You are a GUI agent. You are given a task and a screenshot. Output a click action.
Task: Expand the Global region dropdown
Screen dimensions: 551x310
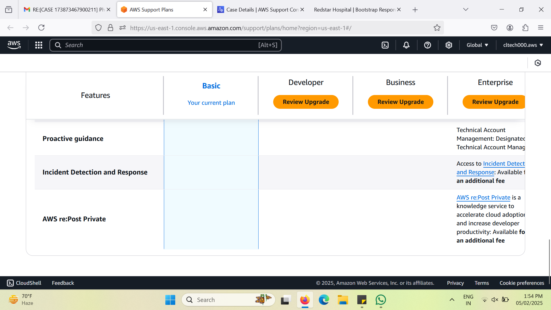[477, 45]
